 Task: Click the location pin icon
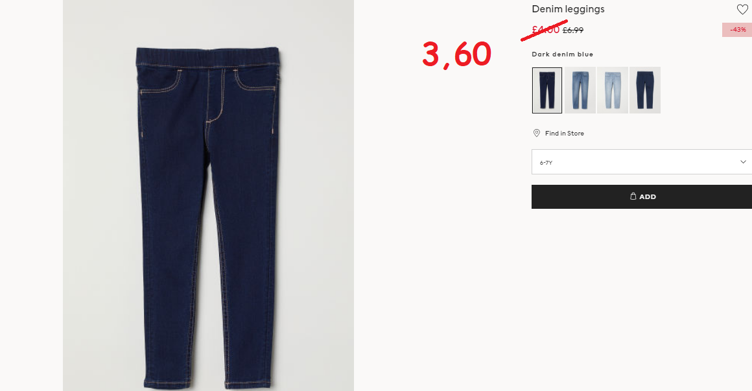(x=537, y=133)
